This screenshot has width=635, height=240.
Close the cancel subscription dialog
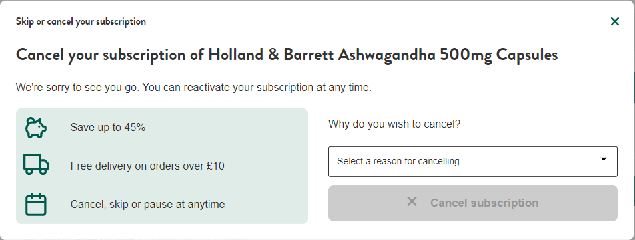pyautogui.click(x=615, y=21)
